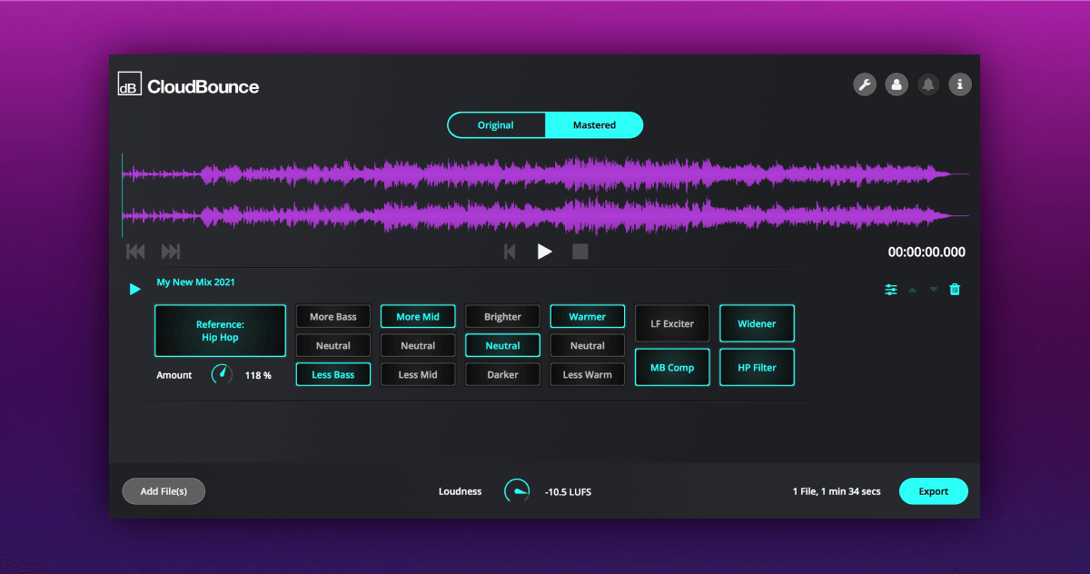Open the notifications bell icon
Image resolution: width=1090 pixels, height=574 pixels.
928,84
